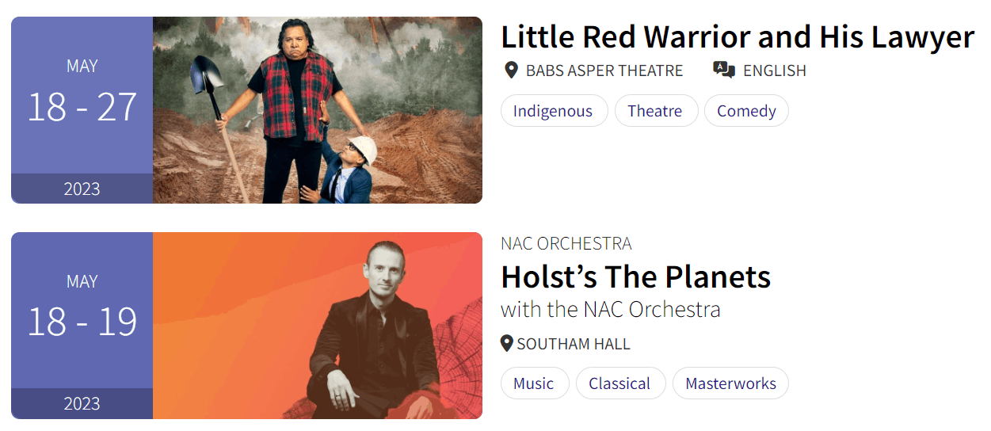The height and width of the screenshot is (431, 991).
Task: Select the Masterworks tag
Action: click(x=730, y=383)
